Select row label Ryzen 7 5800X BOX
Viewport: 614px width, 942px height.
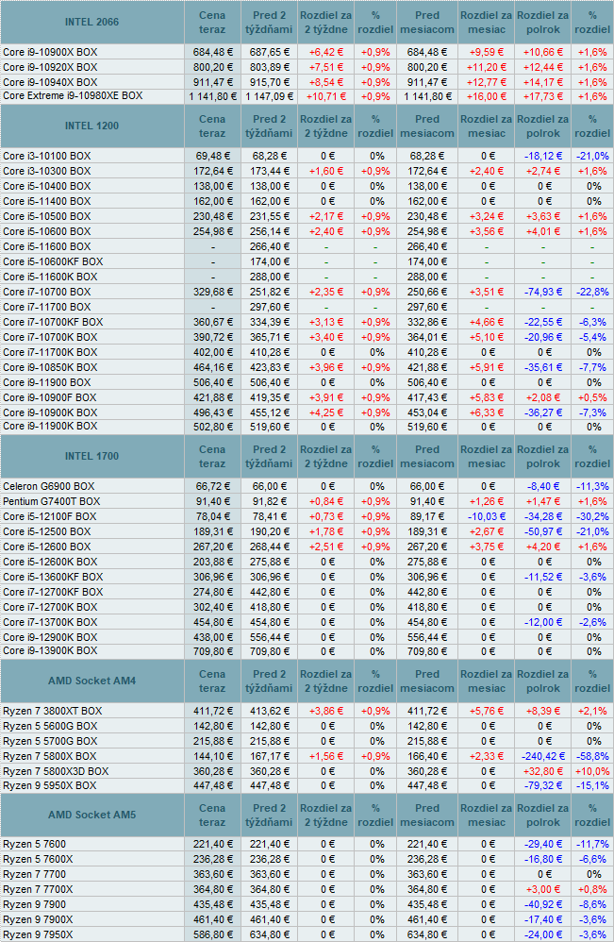tap(50, 756)
